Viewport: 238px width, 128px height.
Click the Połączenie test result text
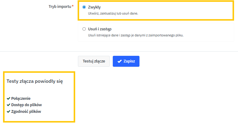pyautogui.click(x=21, y=99)
